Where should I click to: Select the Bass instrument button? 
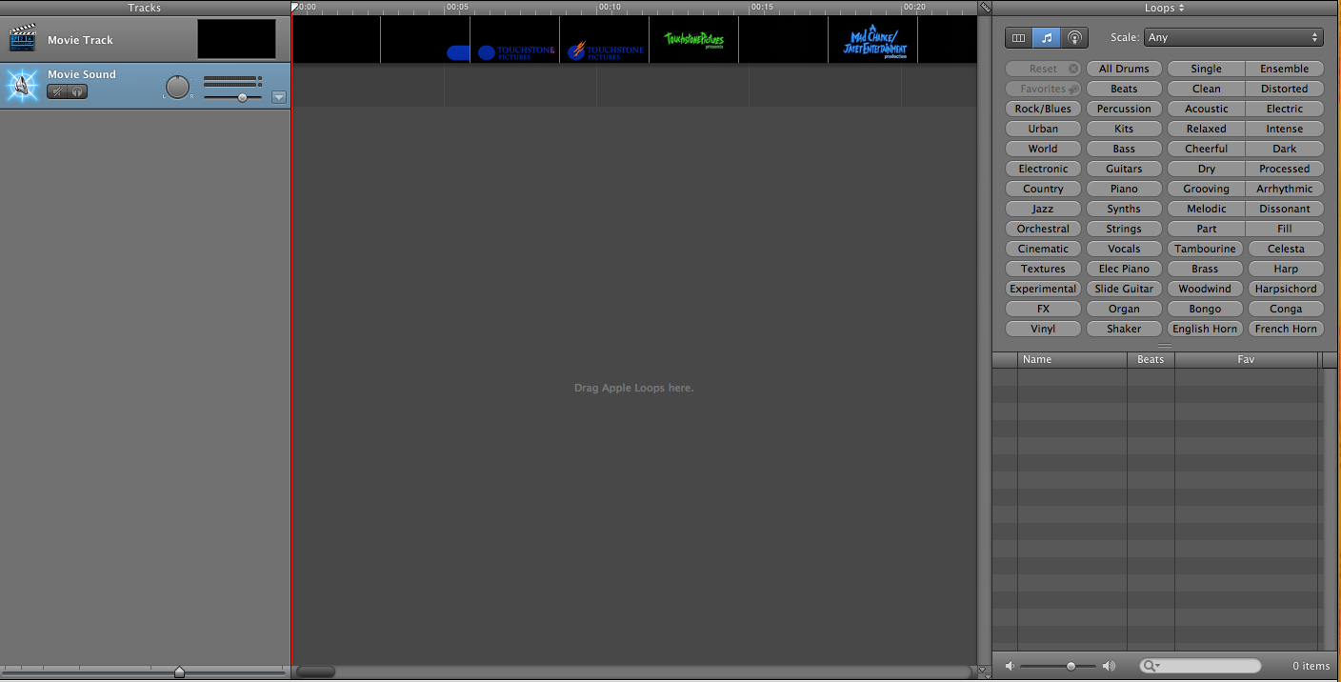pyautogui.click(x=1124, y=149)
